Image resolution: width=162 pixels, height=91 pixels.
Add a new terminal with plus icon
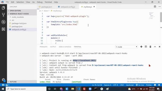141,47
